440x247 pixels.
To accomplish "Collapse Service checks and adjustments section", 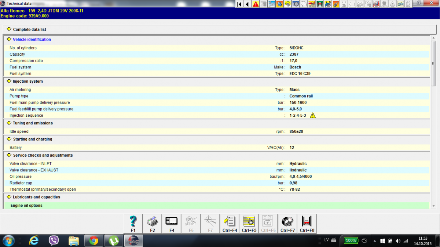I will (x=9, y=155).
